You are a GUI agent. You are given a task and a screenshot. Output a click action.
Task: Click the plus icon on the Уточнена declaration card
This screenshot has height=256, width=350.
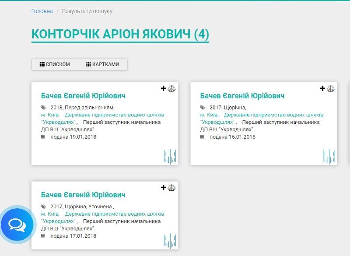coord(164,187)
